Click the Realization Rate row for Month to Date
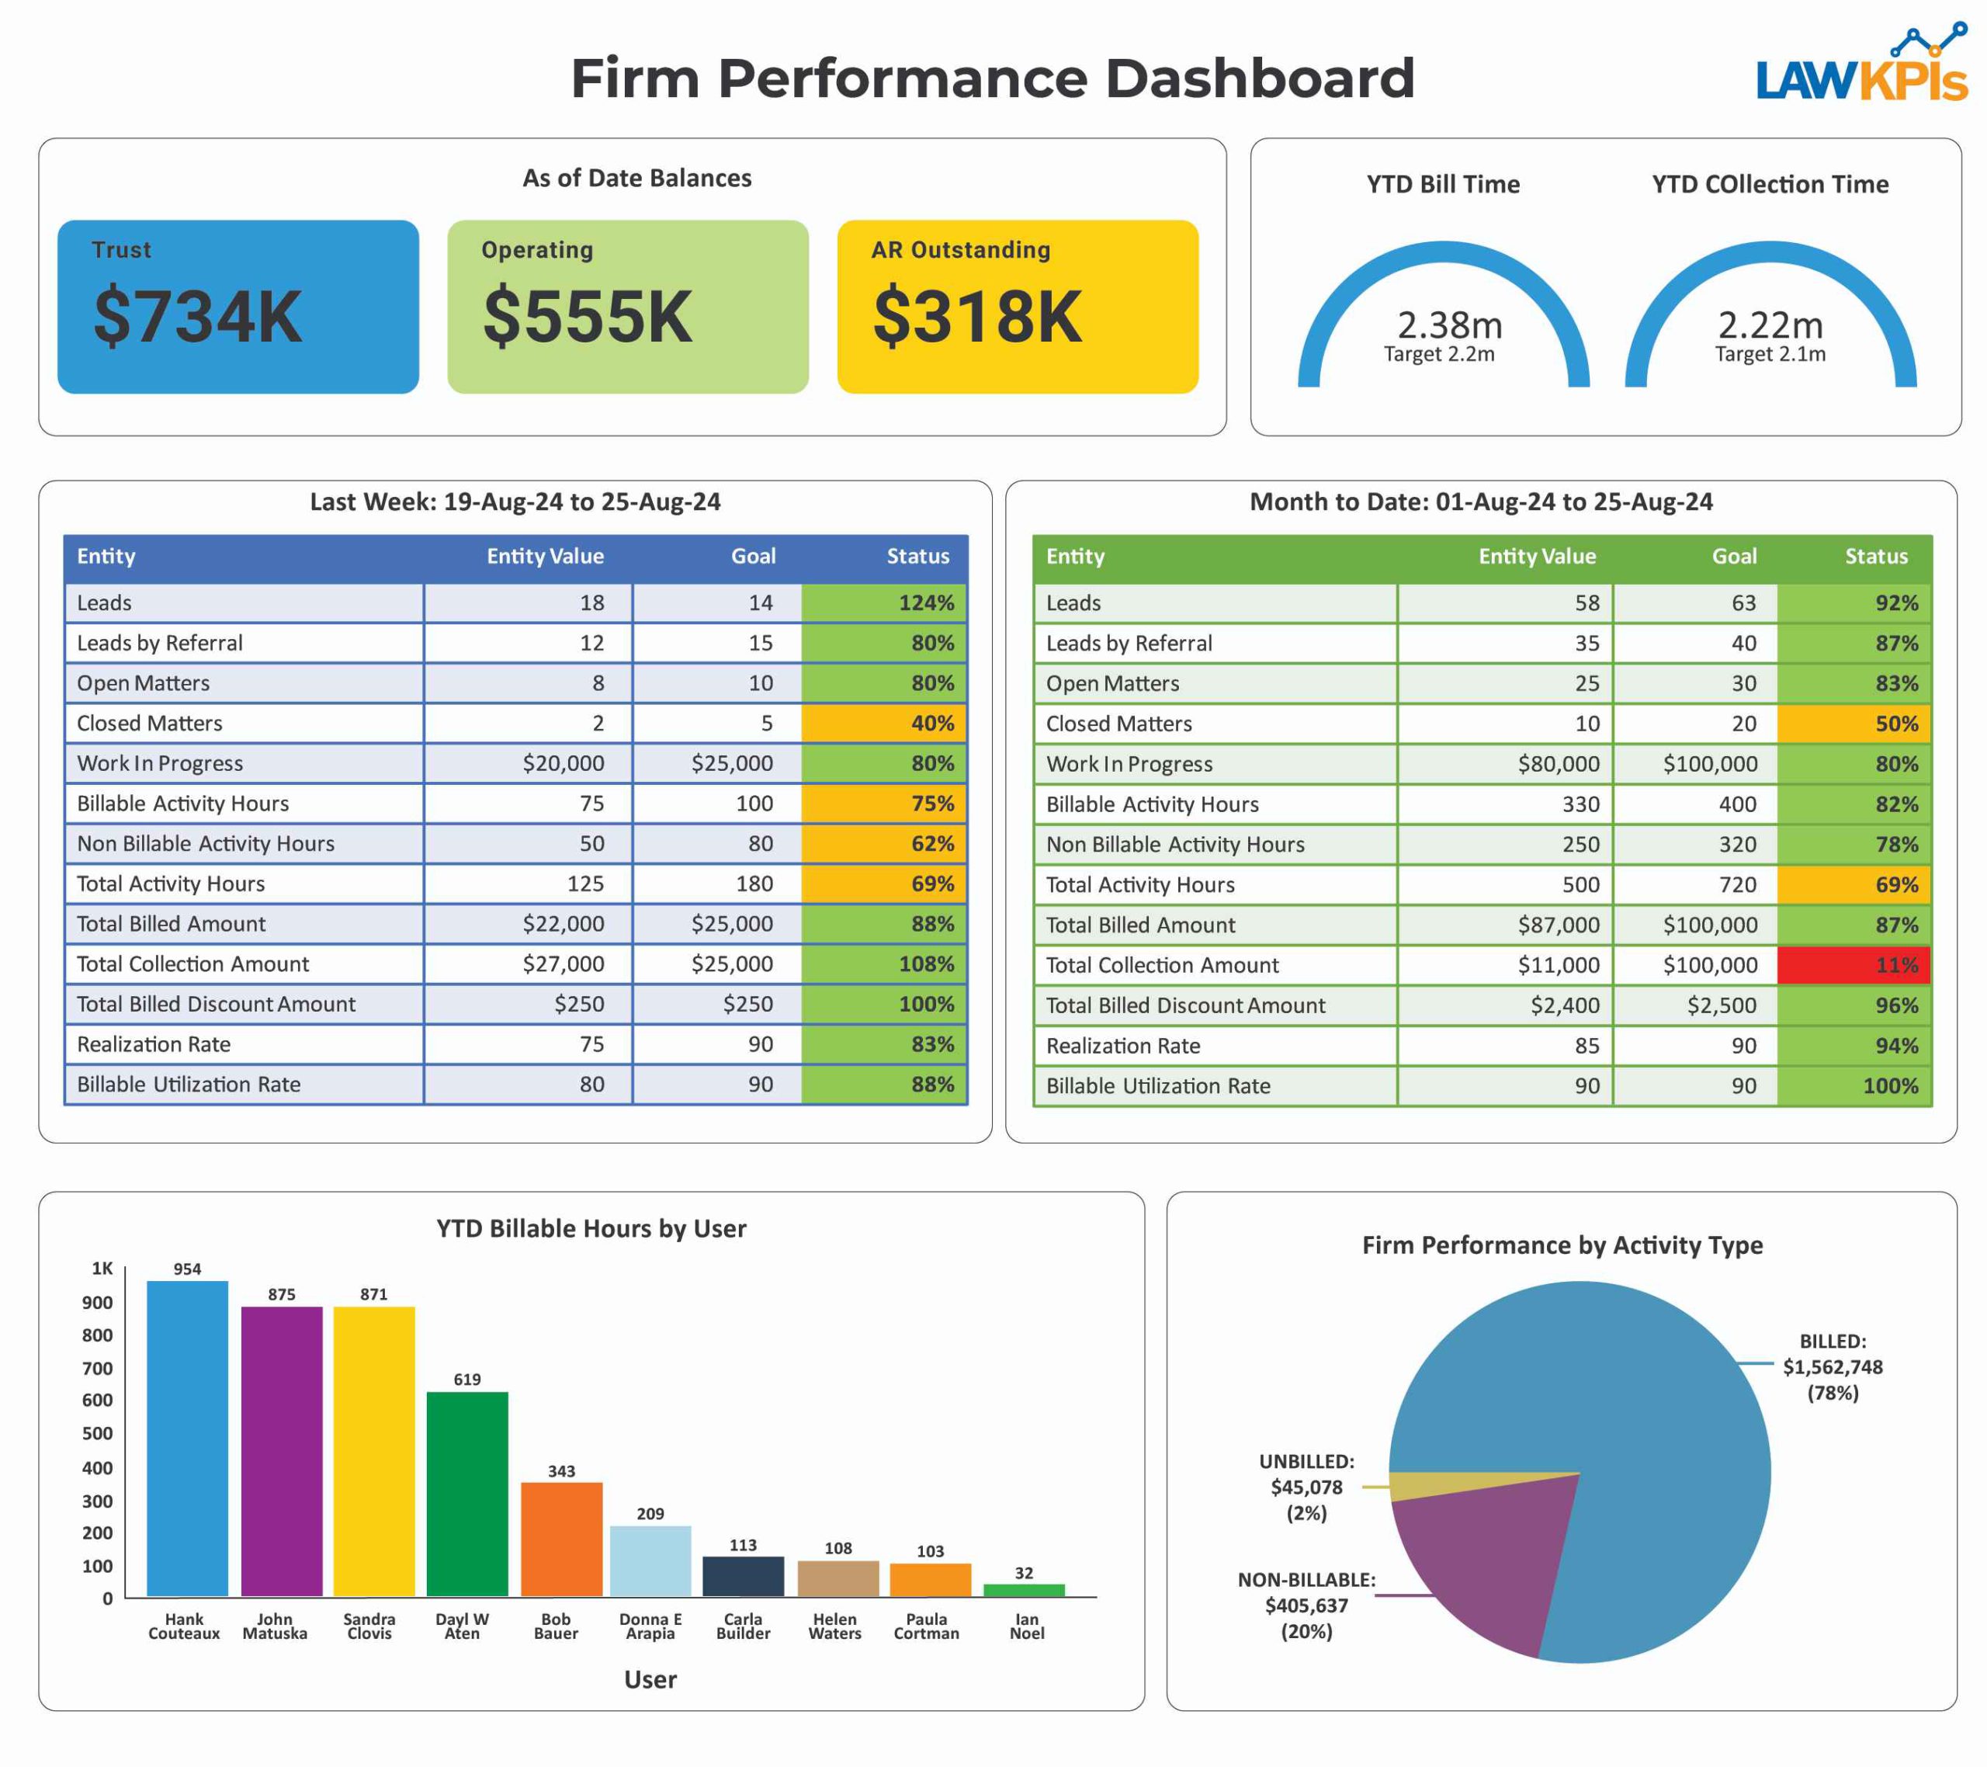 click(1125, 1046)
